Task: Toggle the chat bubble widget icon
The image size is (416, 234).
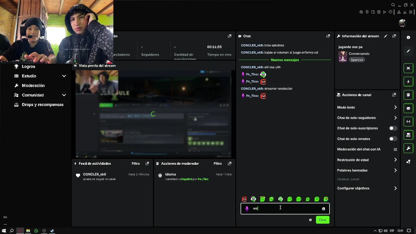Action: tap(409, 108)
